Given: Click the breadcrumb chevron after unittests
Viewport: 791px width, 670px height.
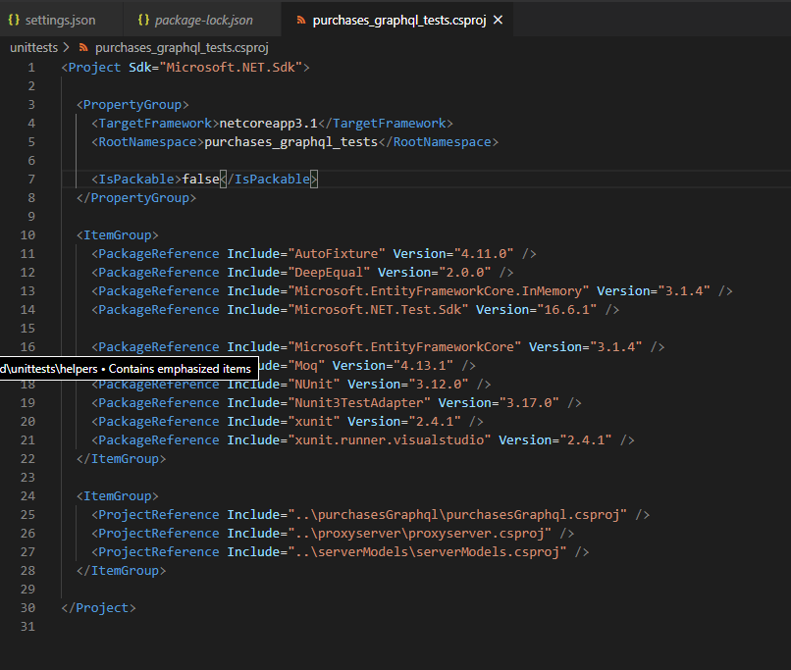Looking at the screenshot, I should 66,48.
